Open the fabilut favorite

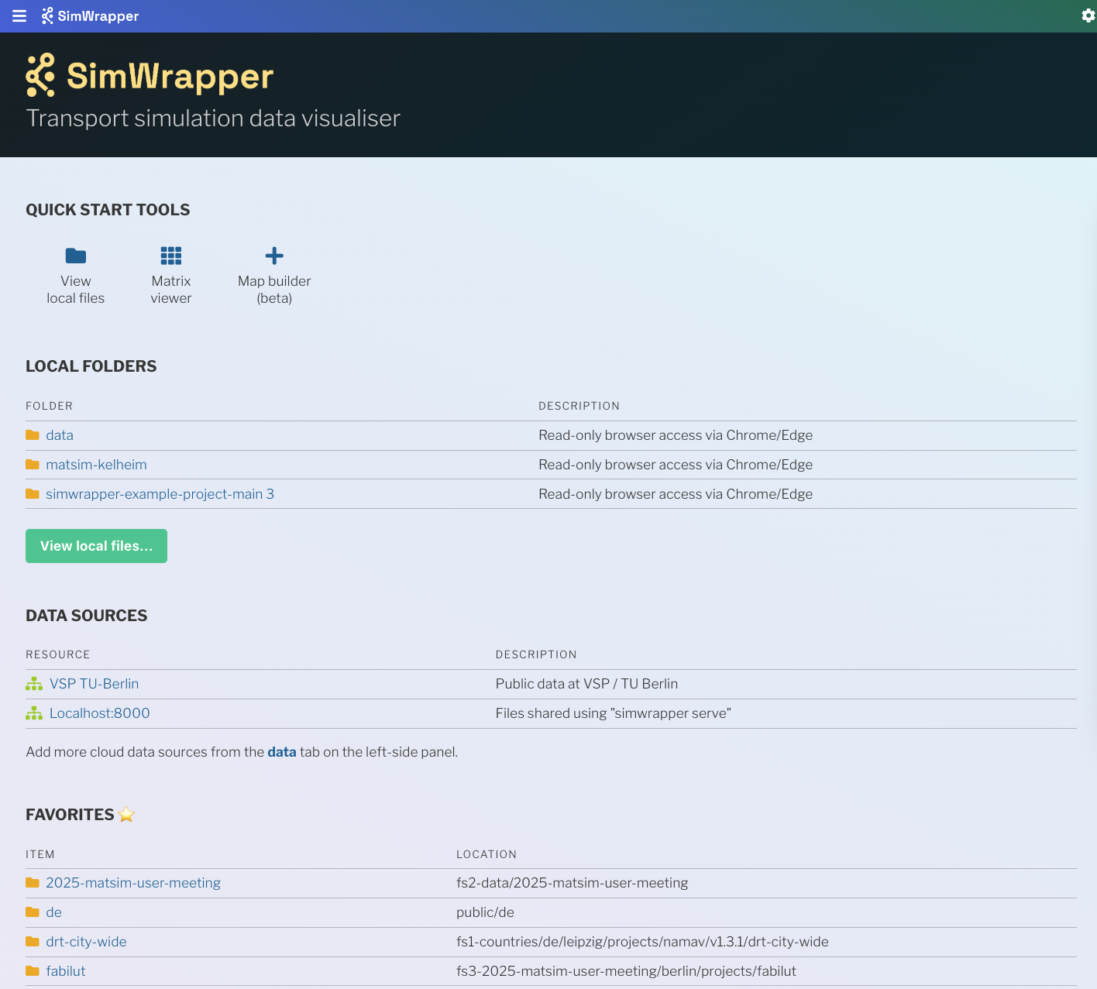click(x=65, y=971)
